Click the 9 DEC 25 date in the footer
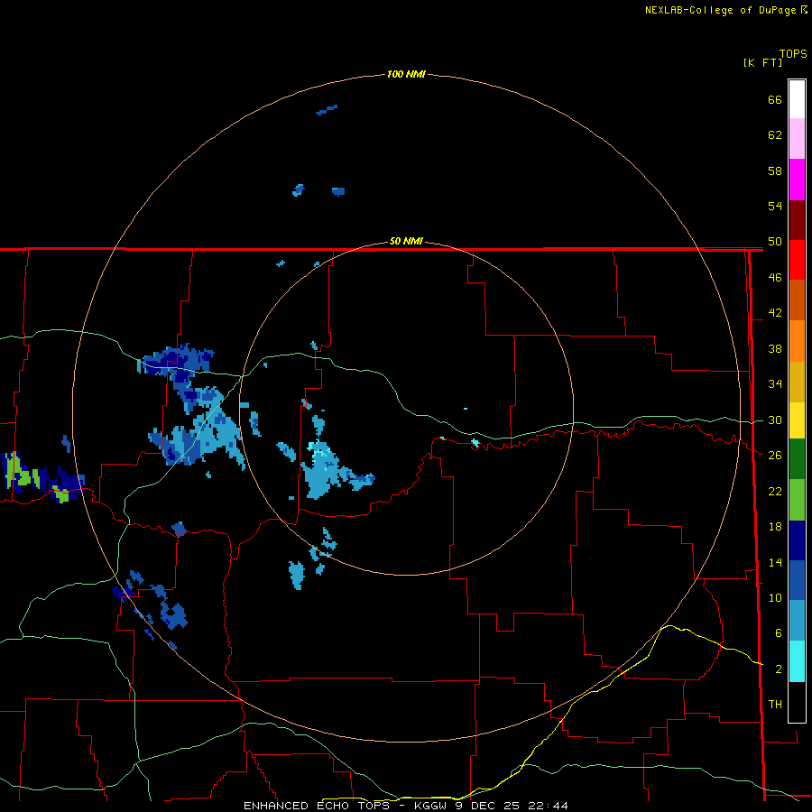Viewport: 812px width, 812px height. click(x=487, y=806)
